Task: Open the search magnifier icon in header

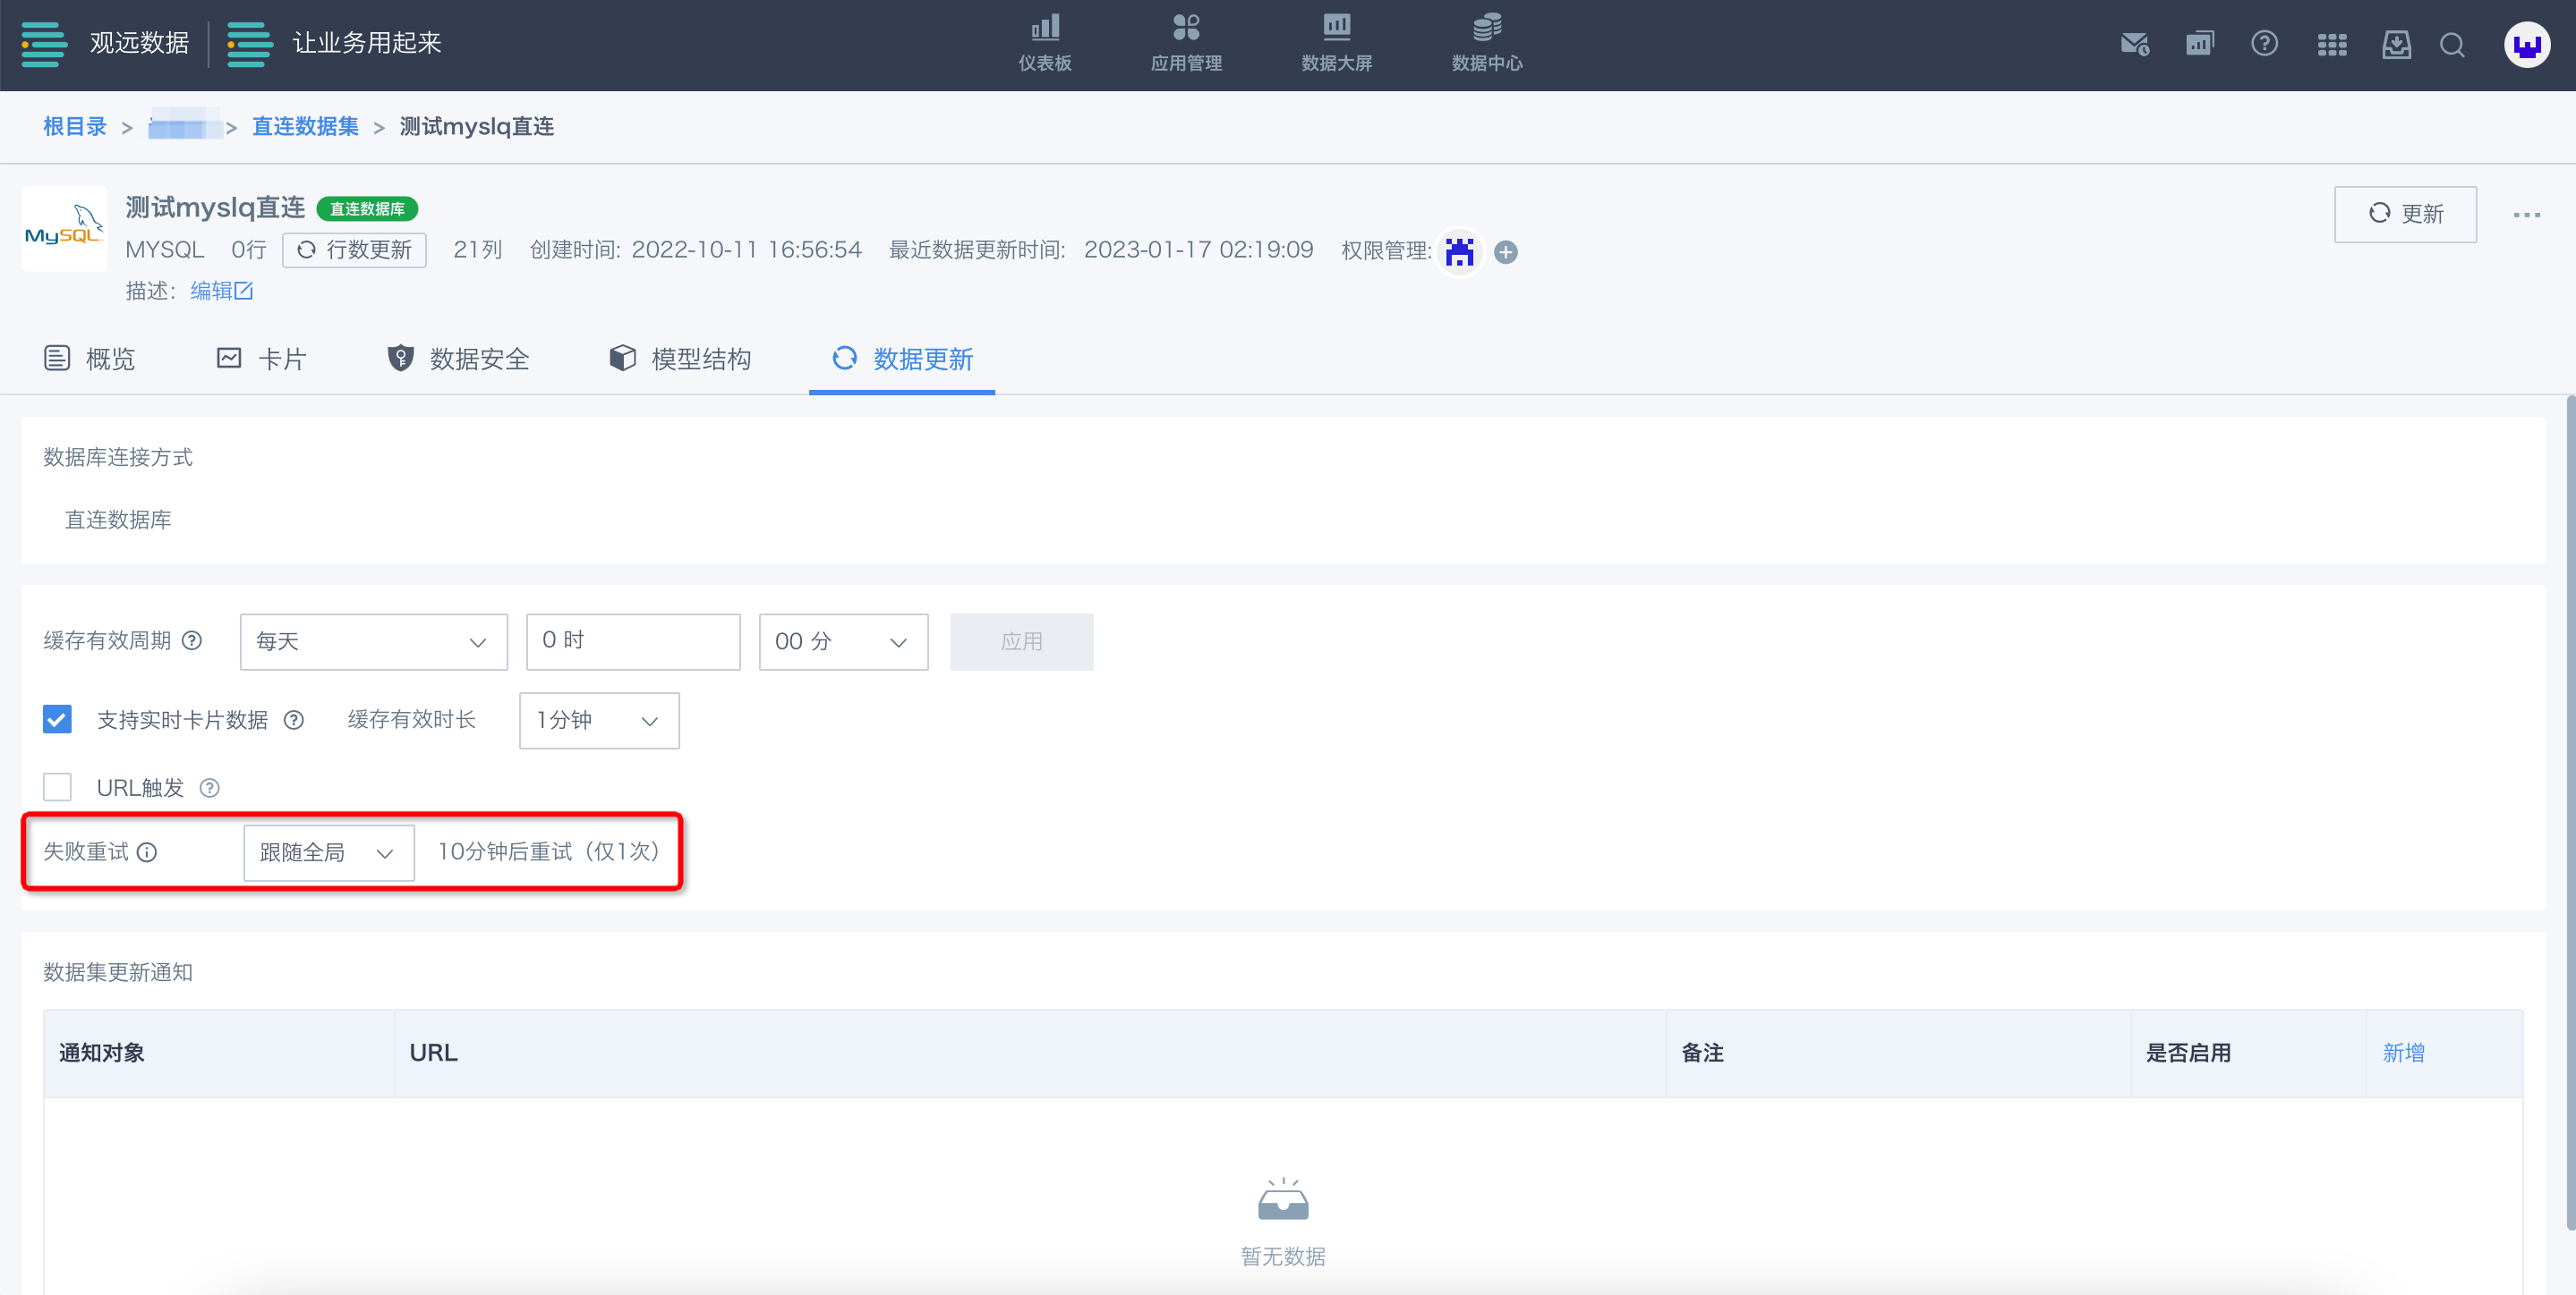Action: (2452, 45)
